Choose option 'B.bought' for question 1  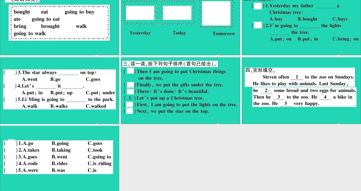[307, 19]
